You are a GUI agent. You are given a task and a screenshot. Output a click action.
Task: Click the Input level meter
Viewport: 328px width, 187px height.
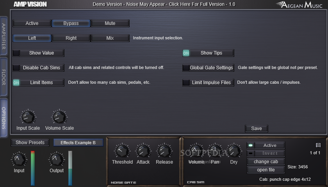33,168
